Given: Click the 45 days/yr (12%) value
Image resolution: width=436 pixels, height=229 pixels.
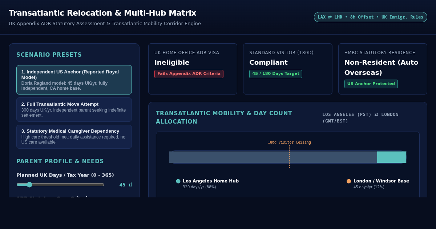Looking at the screenshot, I should coord(369,187).
